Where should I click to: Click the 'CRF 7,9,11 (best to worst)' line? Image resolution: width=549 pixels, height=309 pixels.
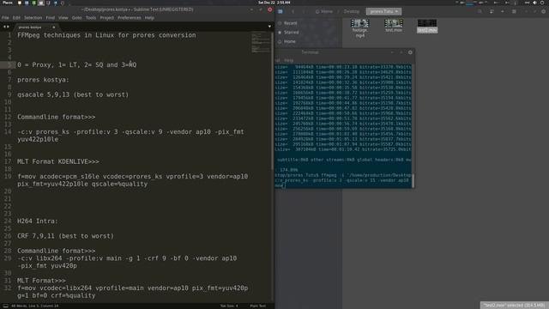click(x=65, y=236)
